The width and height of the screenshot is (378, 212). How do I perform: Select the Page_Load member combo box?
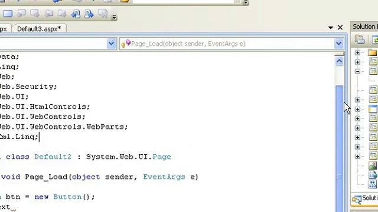pyautogui.click(x=232, y=44)
